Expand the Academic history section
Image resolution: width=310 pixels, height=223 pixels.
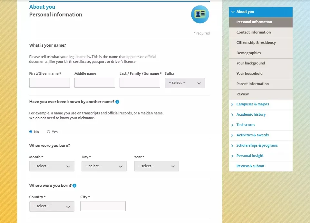click(251, 115)
